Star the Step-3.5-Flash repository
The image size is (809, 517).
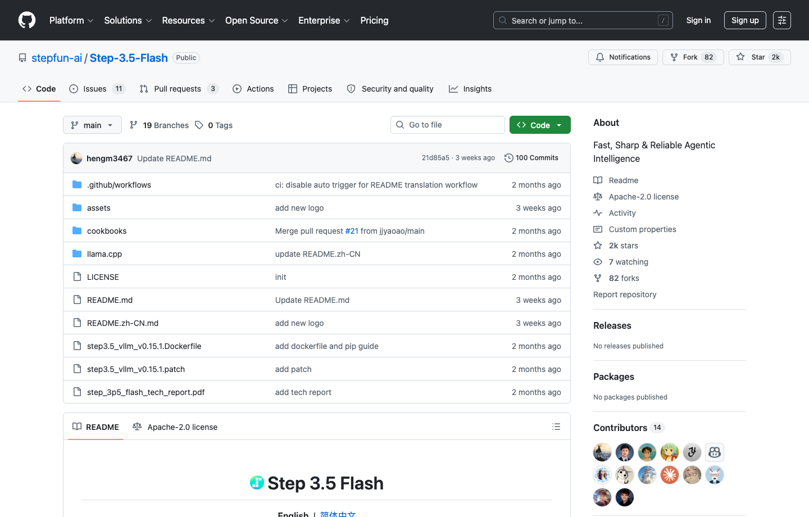760,57
